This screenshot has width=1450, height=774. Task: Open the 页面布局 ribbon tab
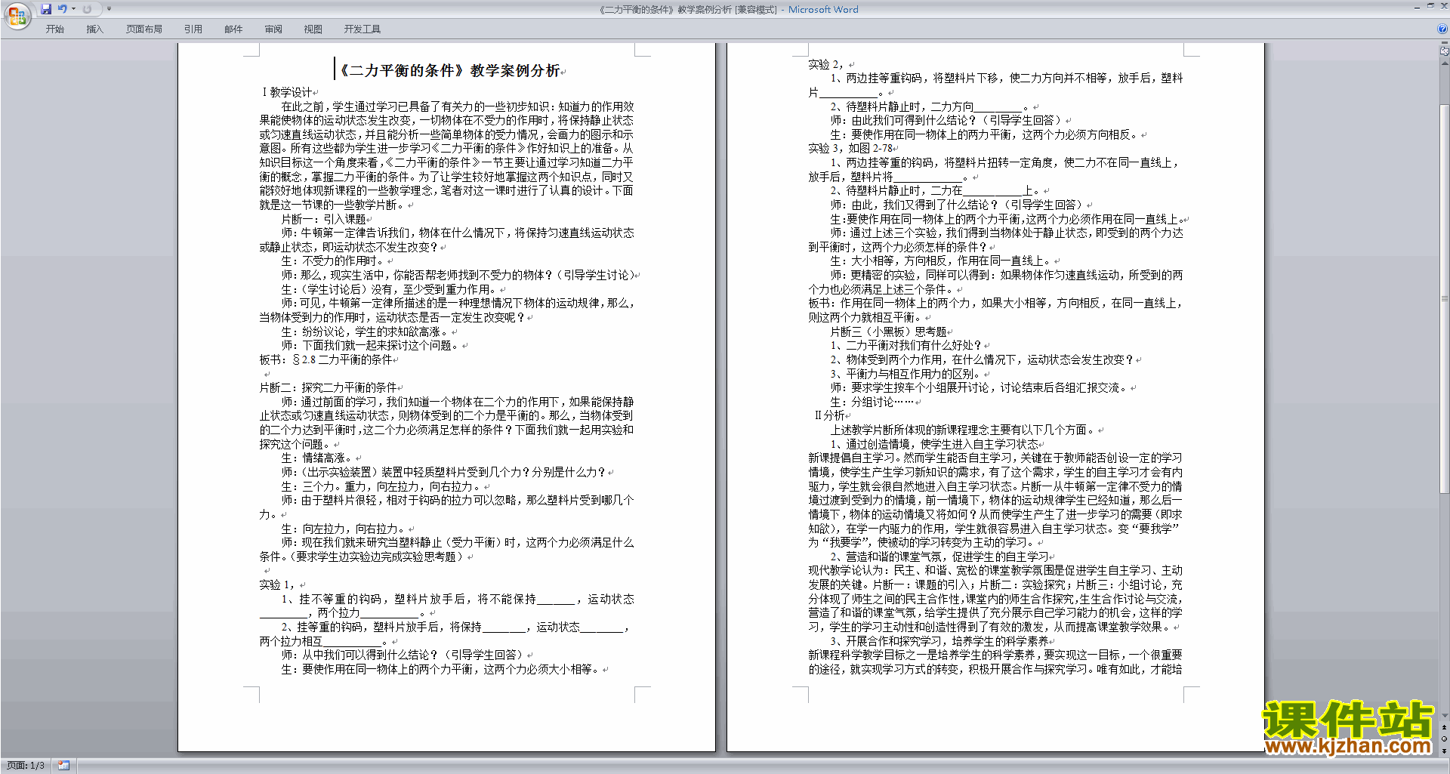point(144,29)
